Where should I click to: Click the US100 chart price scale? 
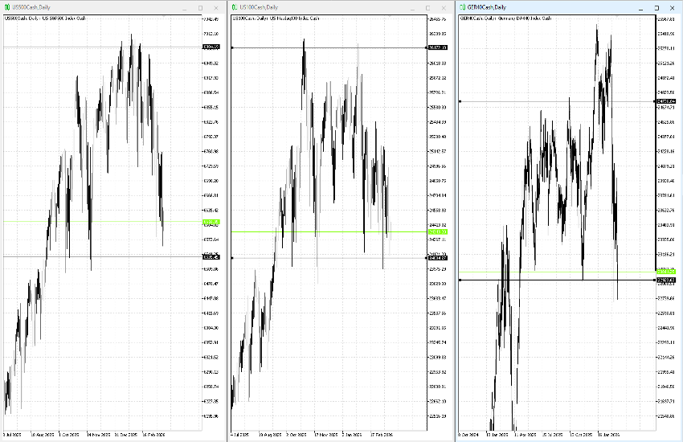tap(439, 161)
